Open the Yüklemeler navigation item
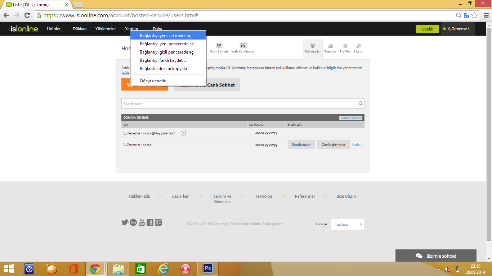Screen dimensions: 492x276 pos(106,29)
